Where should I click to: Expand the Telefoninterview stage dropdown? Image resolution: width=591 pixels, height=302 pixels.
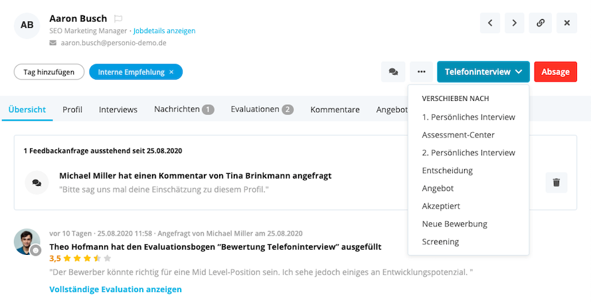(483, 72)
